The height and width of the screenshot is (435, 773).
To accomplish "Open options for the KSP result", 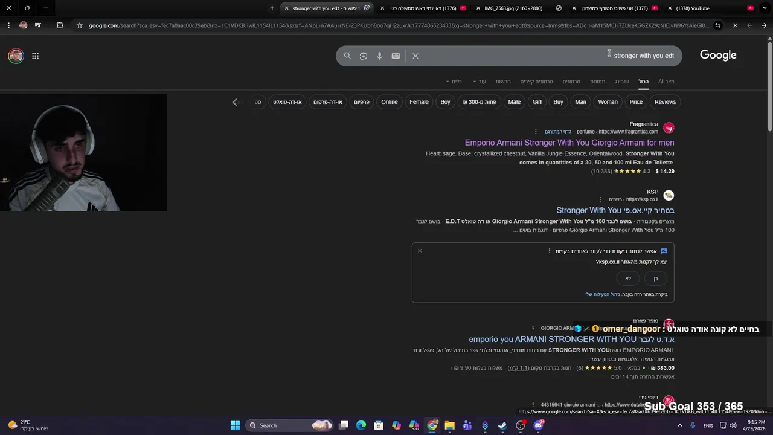I will 600,199.
